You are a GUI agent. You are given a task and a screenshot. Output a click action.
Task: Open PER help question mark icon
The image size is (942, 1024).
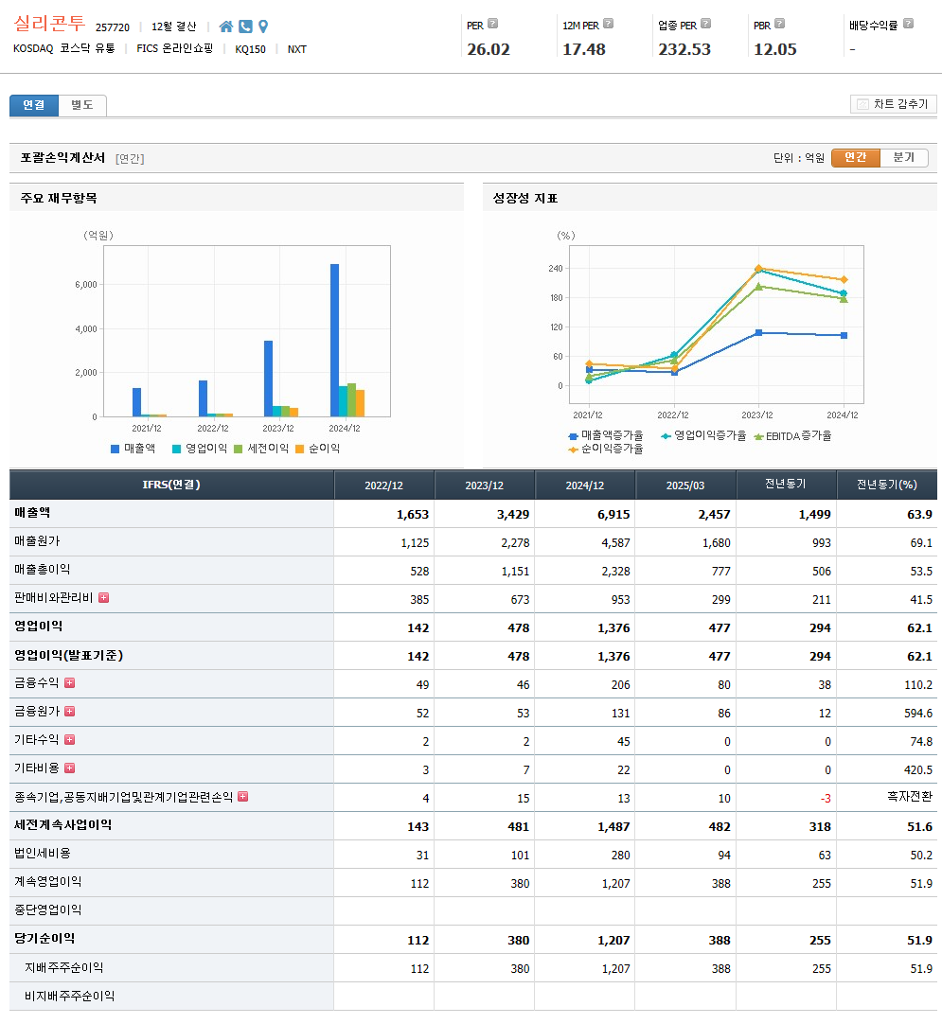(493, 24)
